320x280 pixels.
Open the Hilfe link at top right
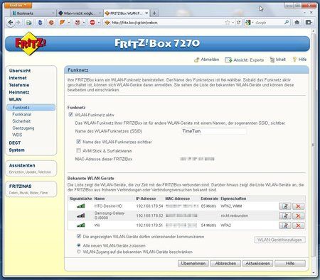[x=299, y=60]
